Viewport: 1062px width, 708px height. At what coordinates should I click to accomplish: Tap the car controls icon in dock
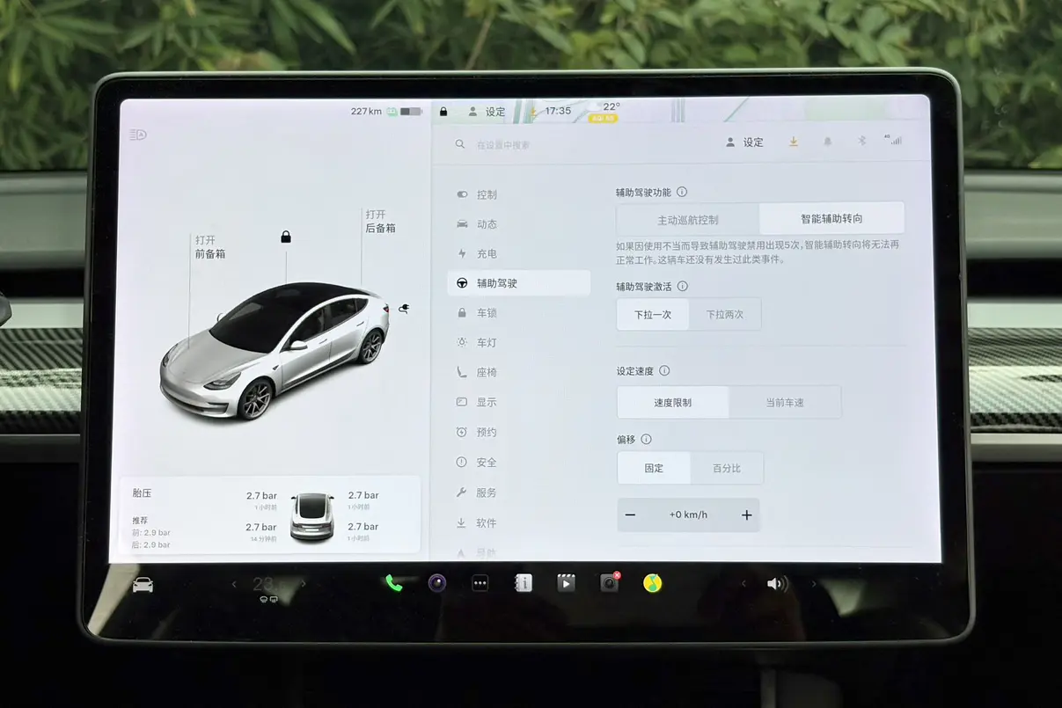pos(143,585)
